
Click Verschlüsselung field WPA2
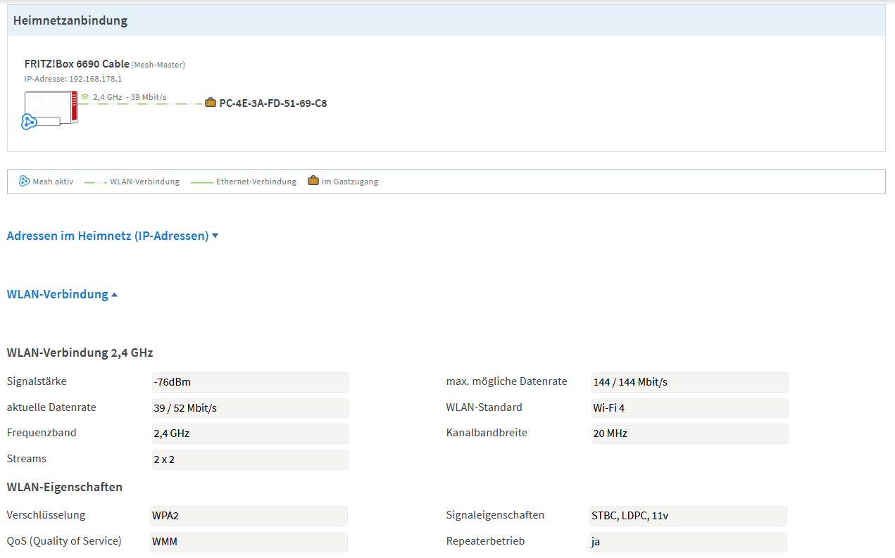click(249, 516)
